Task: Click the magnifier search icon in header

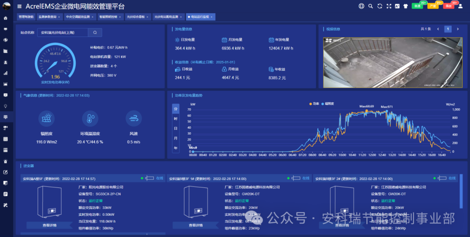Action: pyautogui.click(x=371, y=6)
